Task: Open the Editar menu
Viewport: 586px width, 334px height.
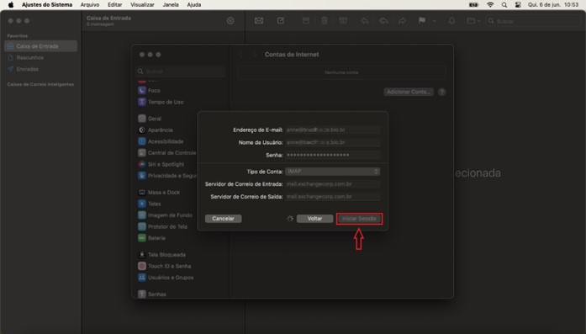Action: pos(114,5)
